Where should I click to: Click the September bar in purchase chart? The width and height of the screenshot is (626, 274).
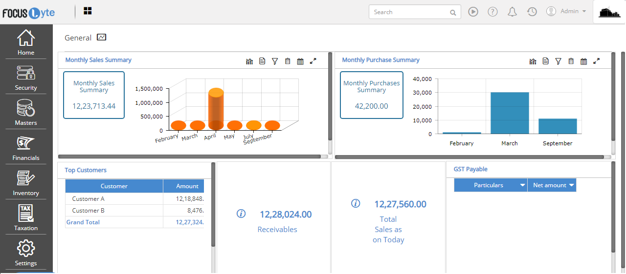click(558, 126)
